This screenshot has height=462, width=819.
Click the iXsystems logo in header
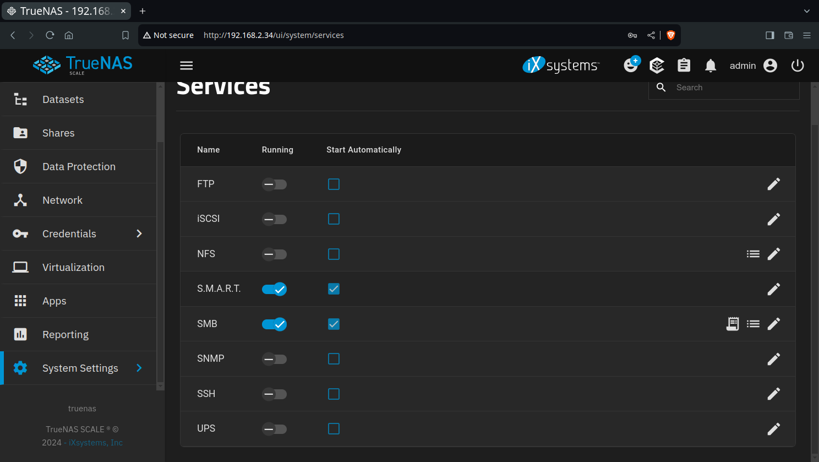(x=561, y=65)
